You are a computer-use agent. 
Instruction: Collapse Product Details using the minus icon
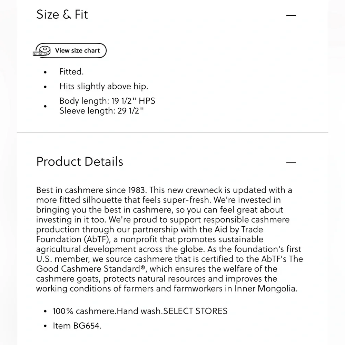point(291,162)
